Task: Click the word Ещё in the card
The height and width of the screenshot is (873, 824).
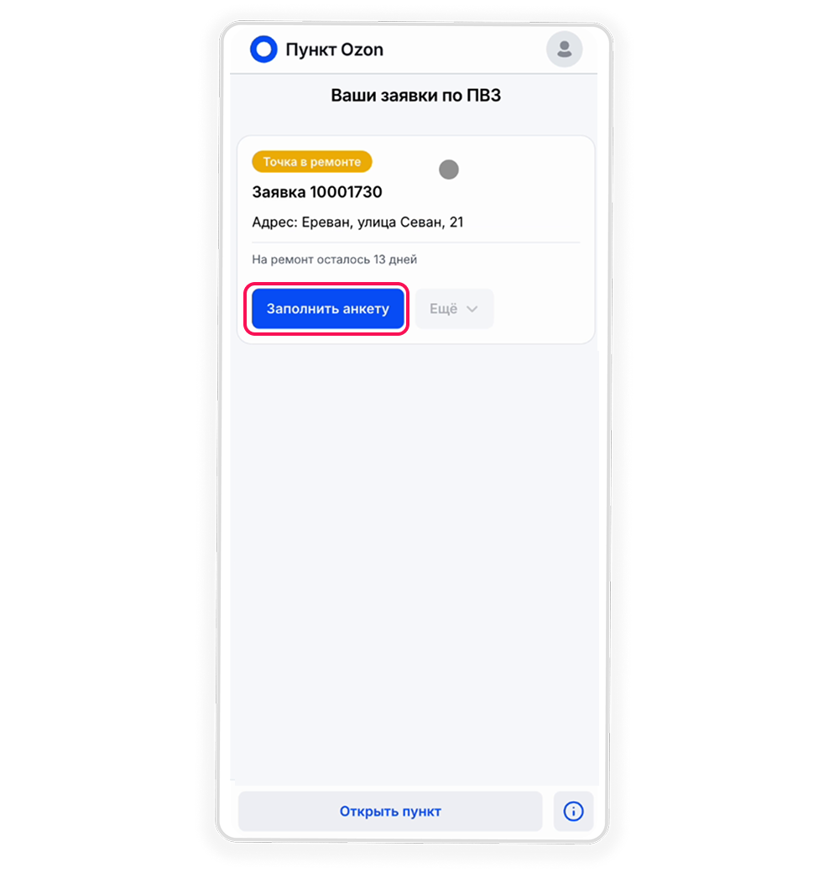Action: pyautogui.click(x=443, y=309)
